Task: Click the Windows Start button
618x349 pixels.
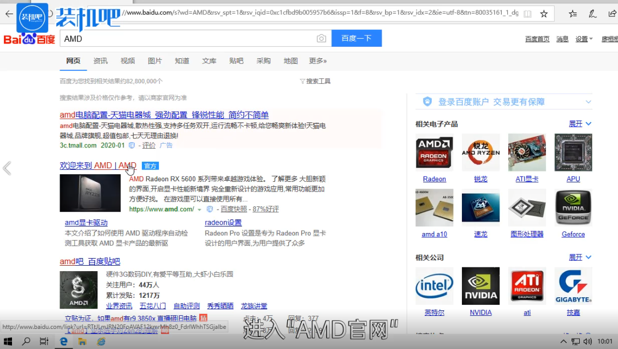Action: (7, 340)
